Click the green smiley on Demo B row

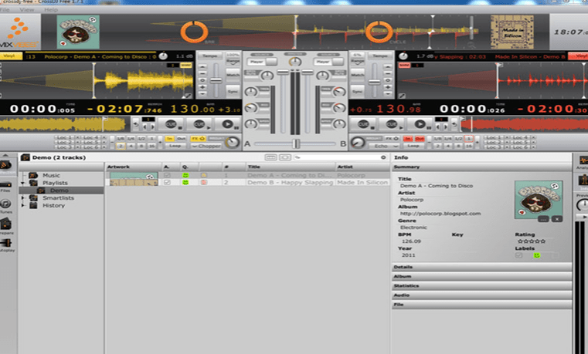coord(185,182)
